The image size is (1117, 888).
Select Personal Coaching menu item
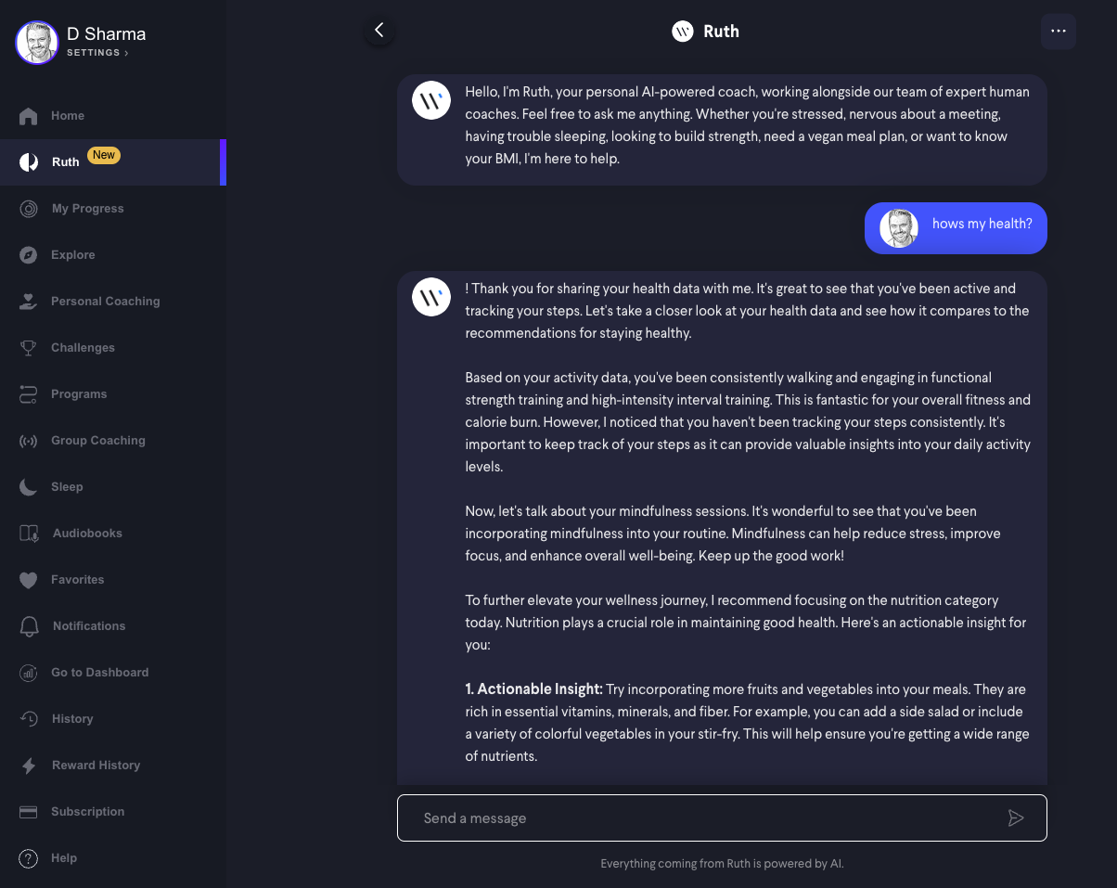point(106,302)
